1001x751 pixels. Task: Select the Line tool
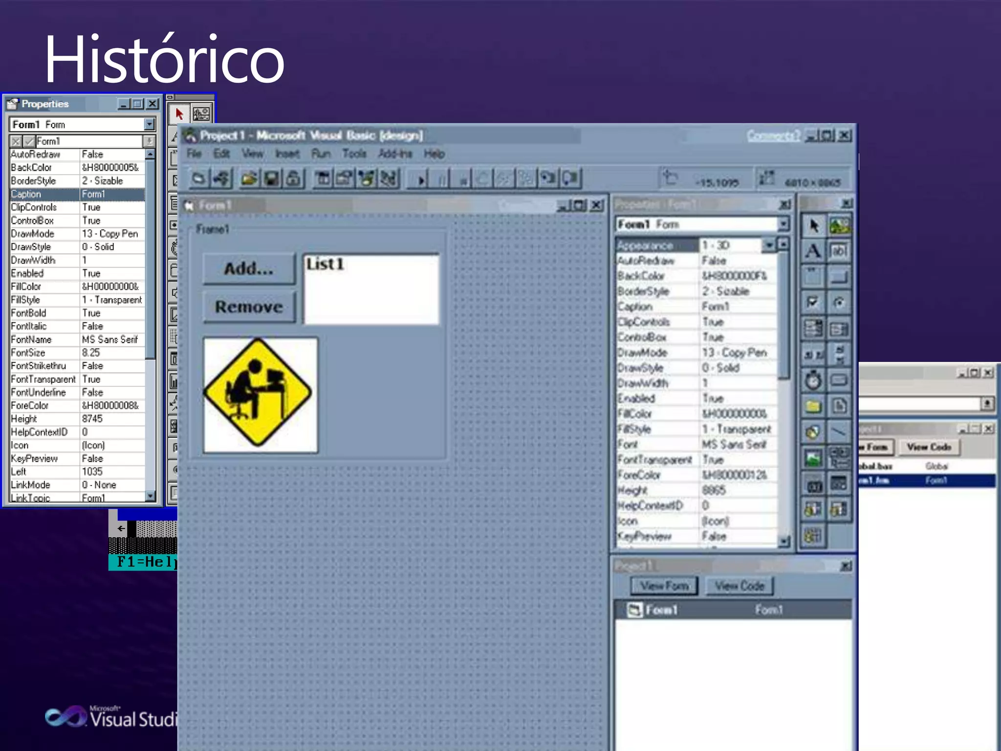(x=839, y=432)
